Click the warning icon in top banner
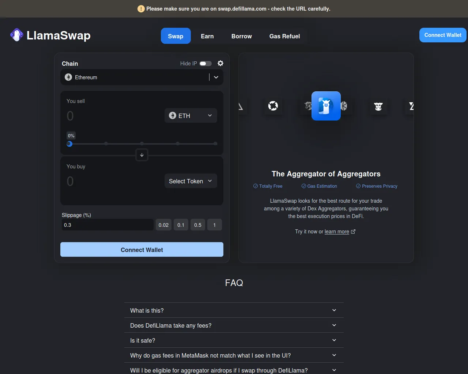This screenshot has width=468, height=374. (141, 9)
